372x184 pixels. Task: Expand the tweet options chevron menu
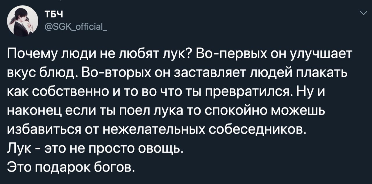click(x=363, y=13)
